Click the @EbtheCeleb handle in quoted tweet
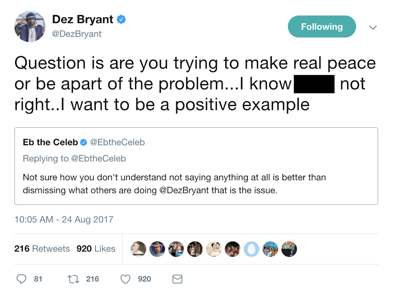This screenshot has height=290, width=399. (117, 143)
